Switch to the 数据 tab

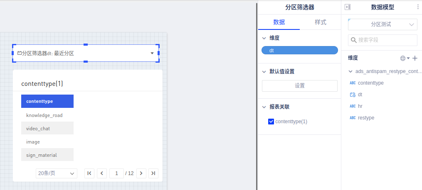[279, 22]
